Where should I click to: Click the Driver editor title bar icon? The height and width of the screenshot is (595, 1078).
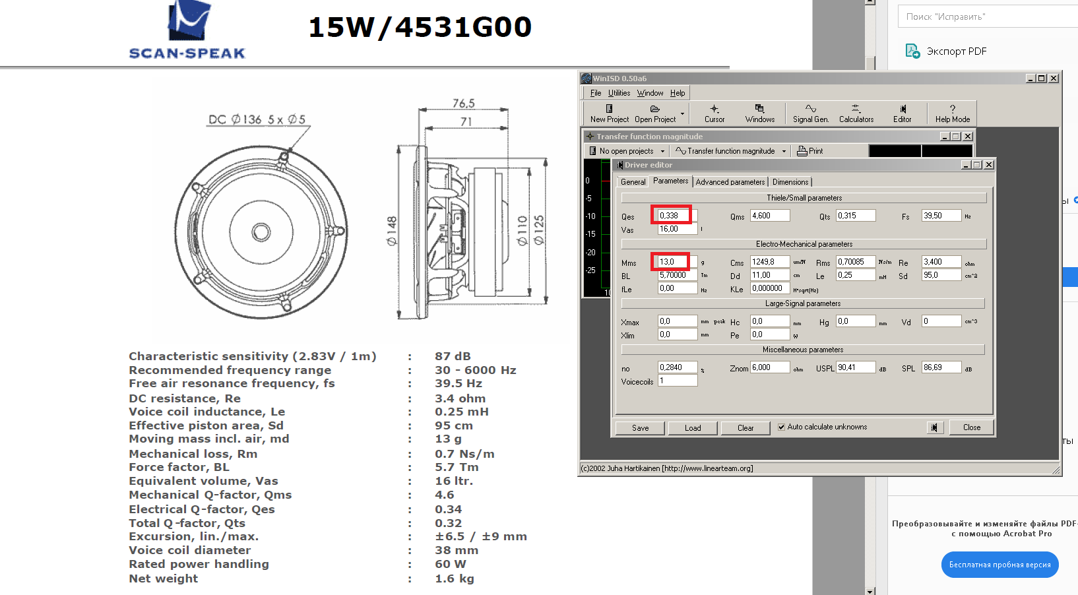[x=619, y=165]
